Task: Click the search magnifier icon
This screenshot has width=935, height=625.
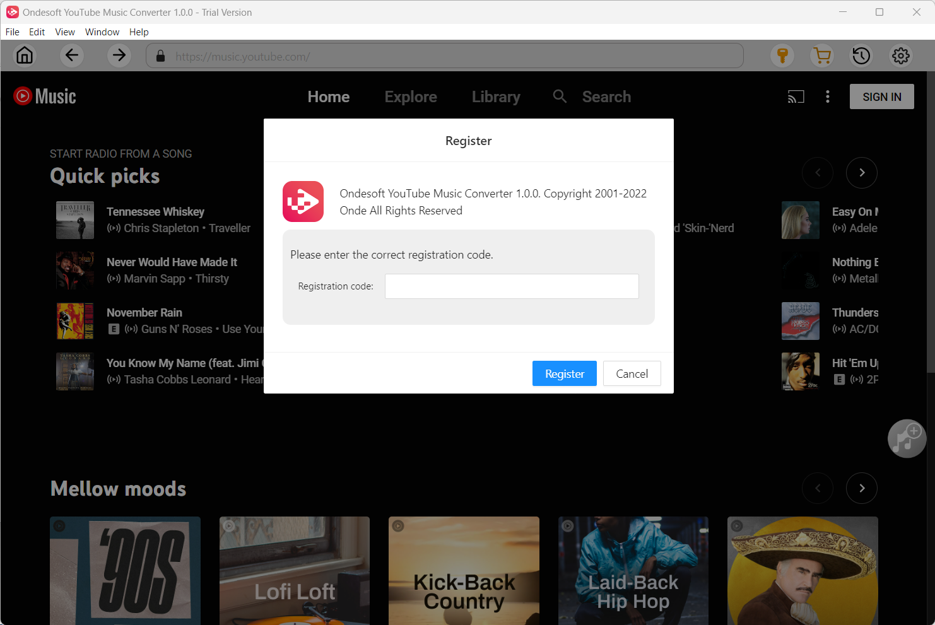Action: tap(560, 96)
